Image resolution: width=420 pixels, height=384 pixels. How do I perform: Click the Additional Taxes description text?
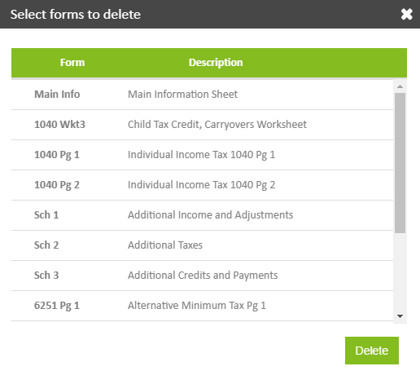tap(165, 245)
